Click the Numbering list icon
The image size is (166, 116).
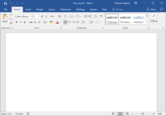point(72,16)
